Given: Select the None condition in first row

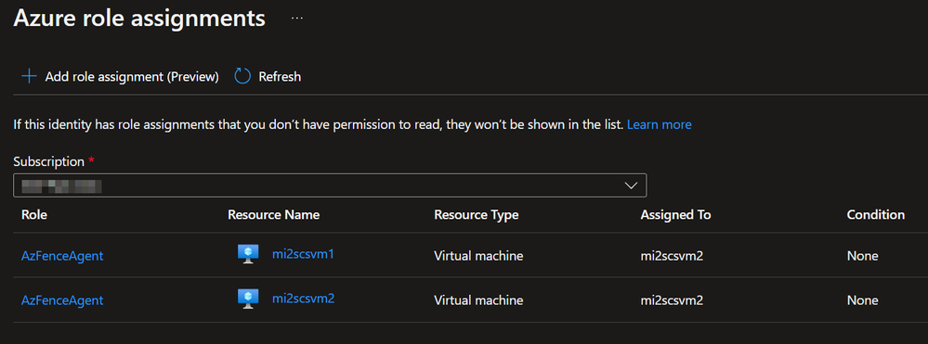Looking at the screenshot, I should [x=862, y=256].
